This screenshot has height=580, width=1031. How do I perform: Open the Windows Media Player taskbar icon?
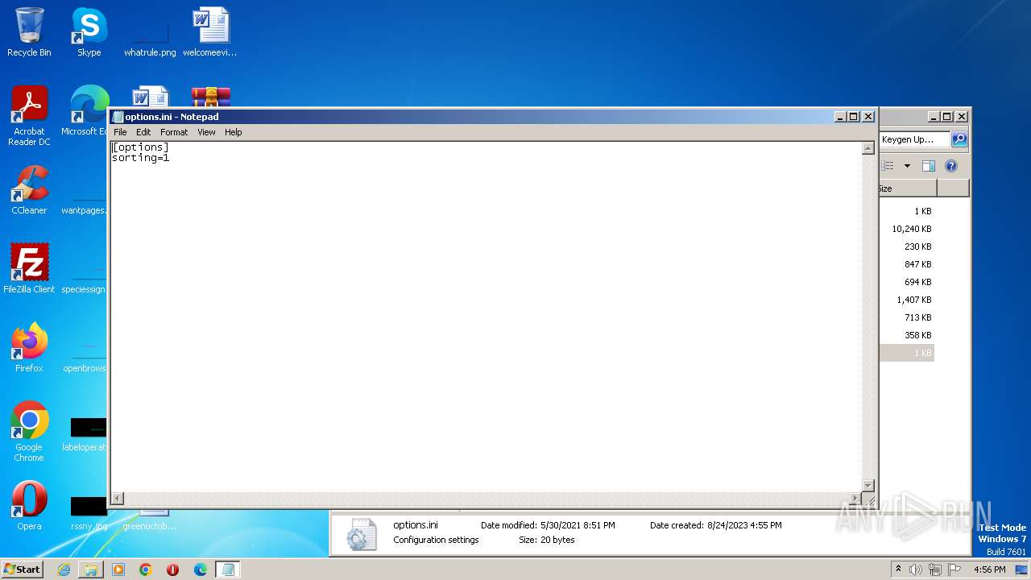pos(118,570)
